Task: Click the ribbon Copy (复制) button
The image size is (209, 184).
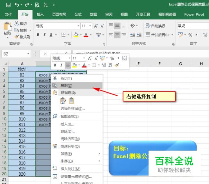Action: 21,30
